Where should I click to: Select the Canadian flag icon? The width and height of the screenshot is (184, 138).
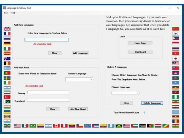(x=56, y=126)
